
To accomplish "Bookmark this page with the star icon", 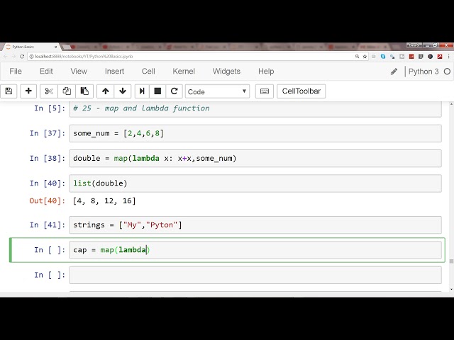I will [x=365, y=57].
